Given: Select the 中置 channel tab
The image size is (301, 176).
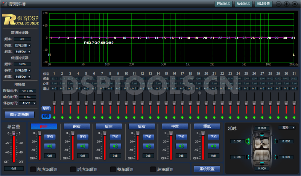Looking at the screenshot, I should [x=175, y=126].
